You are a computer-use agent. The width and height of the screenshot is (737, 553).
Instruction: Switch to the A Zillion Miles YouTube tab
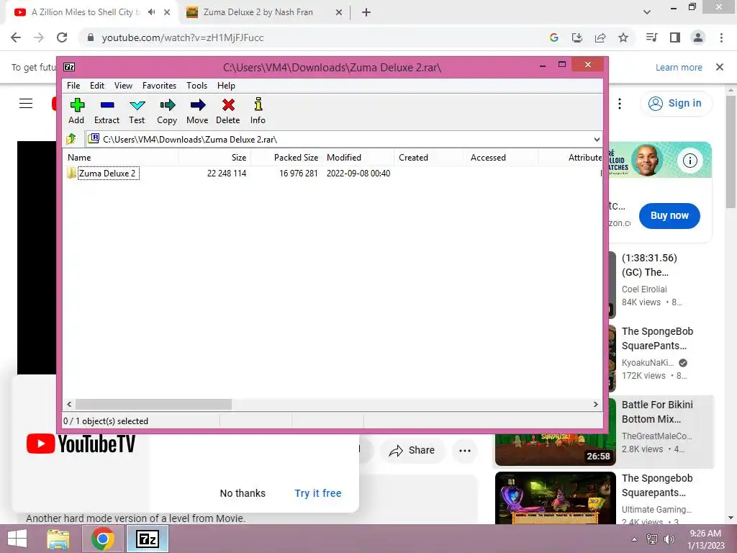tap(86, 12)
